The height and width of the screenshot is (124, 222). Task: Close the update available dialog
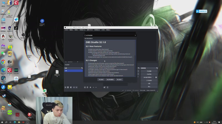coord(135,36)
